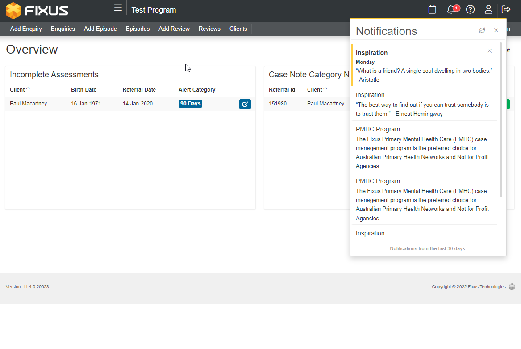Refresh the notifications list
This screenshot has height=349, width=521.
click(x=482, y=30)
